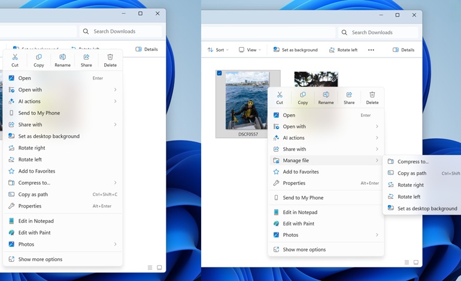
Task: Open Sort dropdown in right window
Action: click(218, 50)
